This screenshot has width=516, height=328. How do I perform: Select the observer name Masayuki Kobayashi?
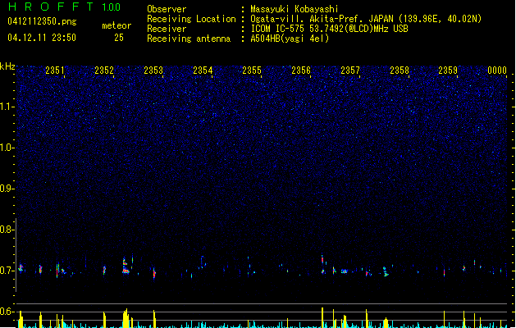point(295,9)
